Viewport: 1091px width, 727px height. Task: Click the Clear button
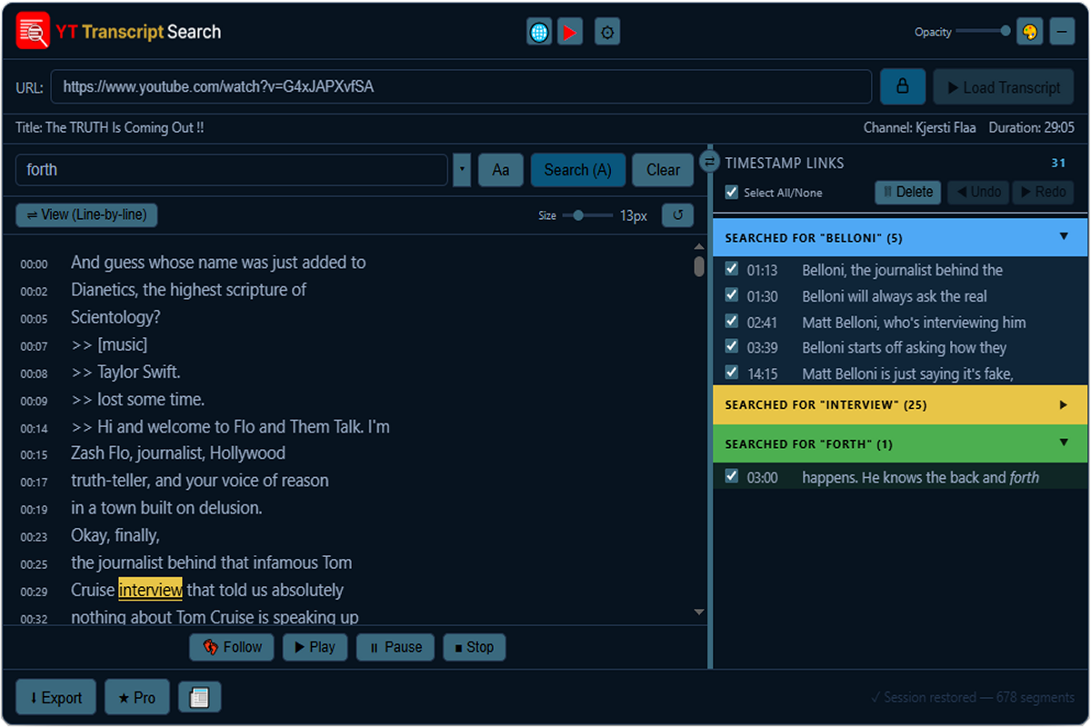663,170
